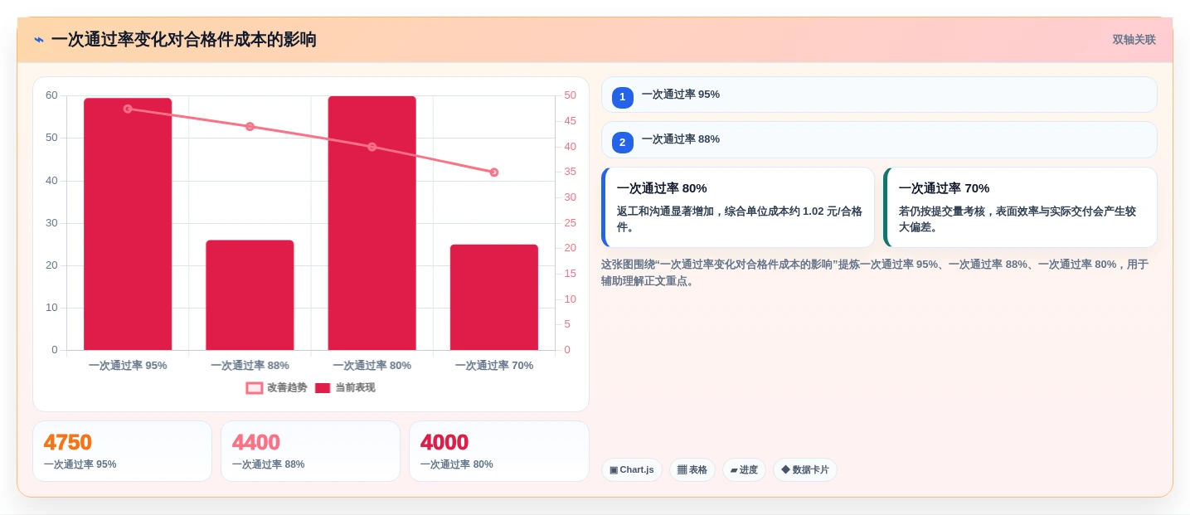Click the 4000 stat card
The height and width of the screenshot is (515, 1190).
pos(498,451)
